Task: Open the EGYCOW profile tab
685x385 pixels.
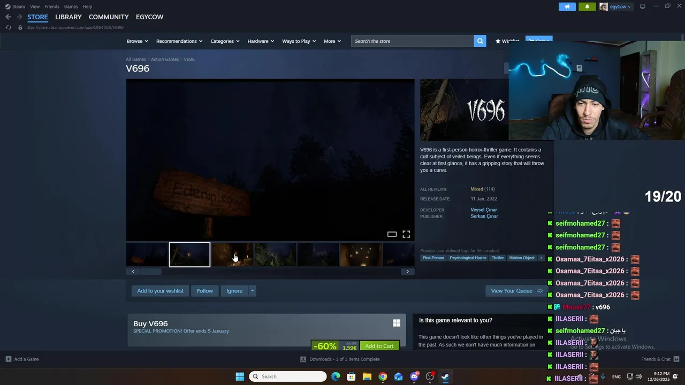Action: click(x=149, y=17)
